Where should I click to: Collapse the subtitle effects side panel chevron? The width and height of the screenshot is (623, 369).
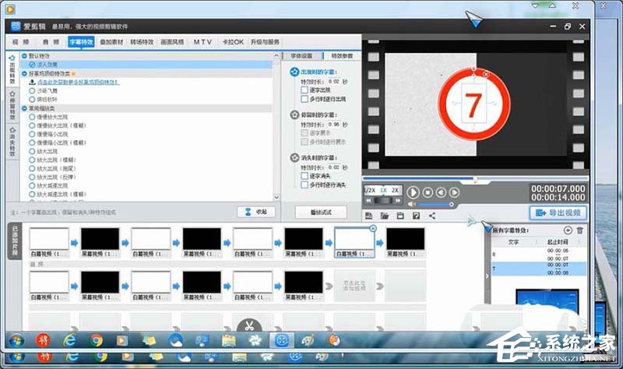click(x=487, y=276)
